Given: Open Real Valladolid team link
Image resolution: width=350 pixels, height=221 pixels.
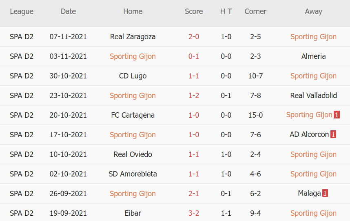Looking at the screenshot, I should point(313,96).
